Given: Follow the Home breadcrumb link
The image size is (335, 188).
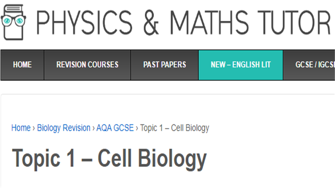Looking at the screenshot, I should click(x=21, y=128).
